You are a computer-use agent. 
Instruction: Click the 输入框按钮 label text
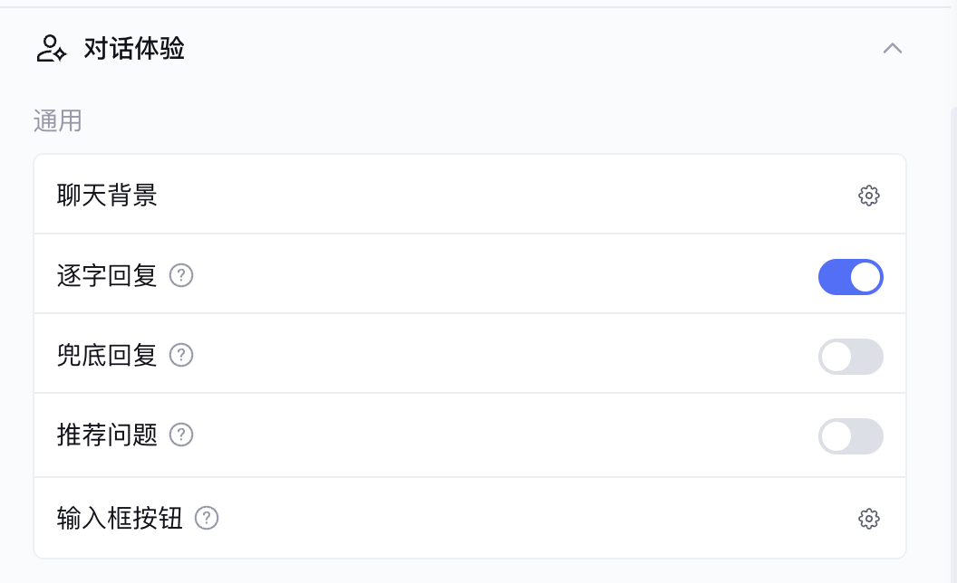click(120, 518)
